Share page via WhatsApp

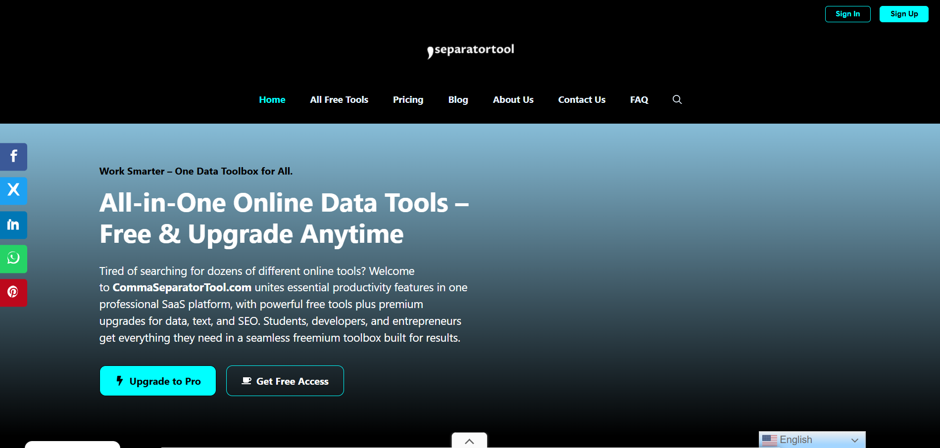[x=13, y=259]
